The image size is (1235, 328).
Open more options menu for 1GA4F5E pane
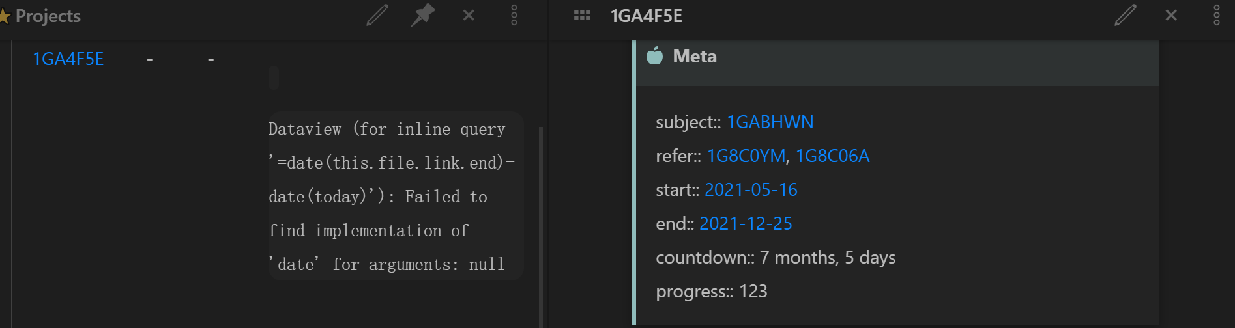point(1217,15)
